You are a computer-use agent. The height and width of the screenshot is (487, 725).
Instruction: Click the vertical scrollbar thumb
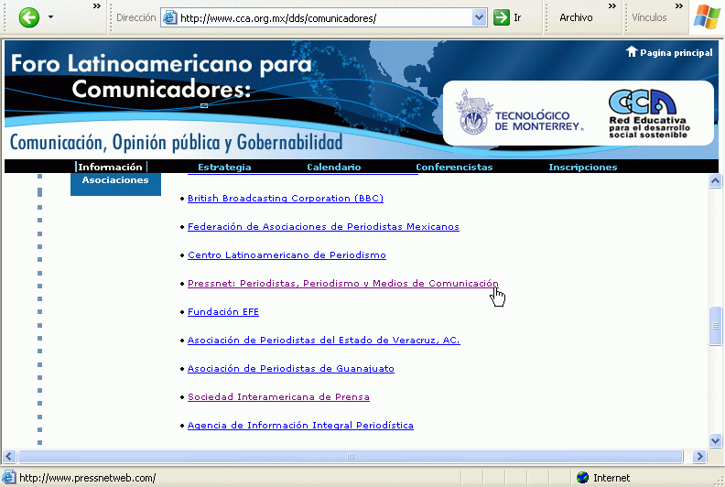click(x=715, y=326)
